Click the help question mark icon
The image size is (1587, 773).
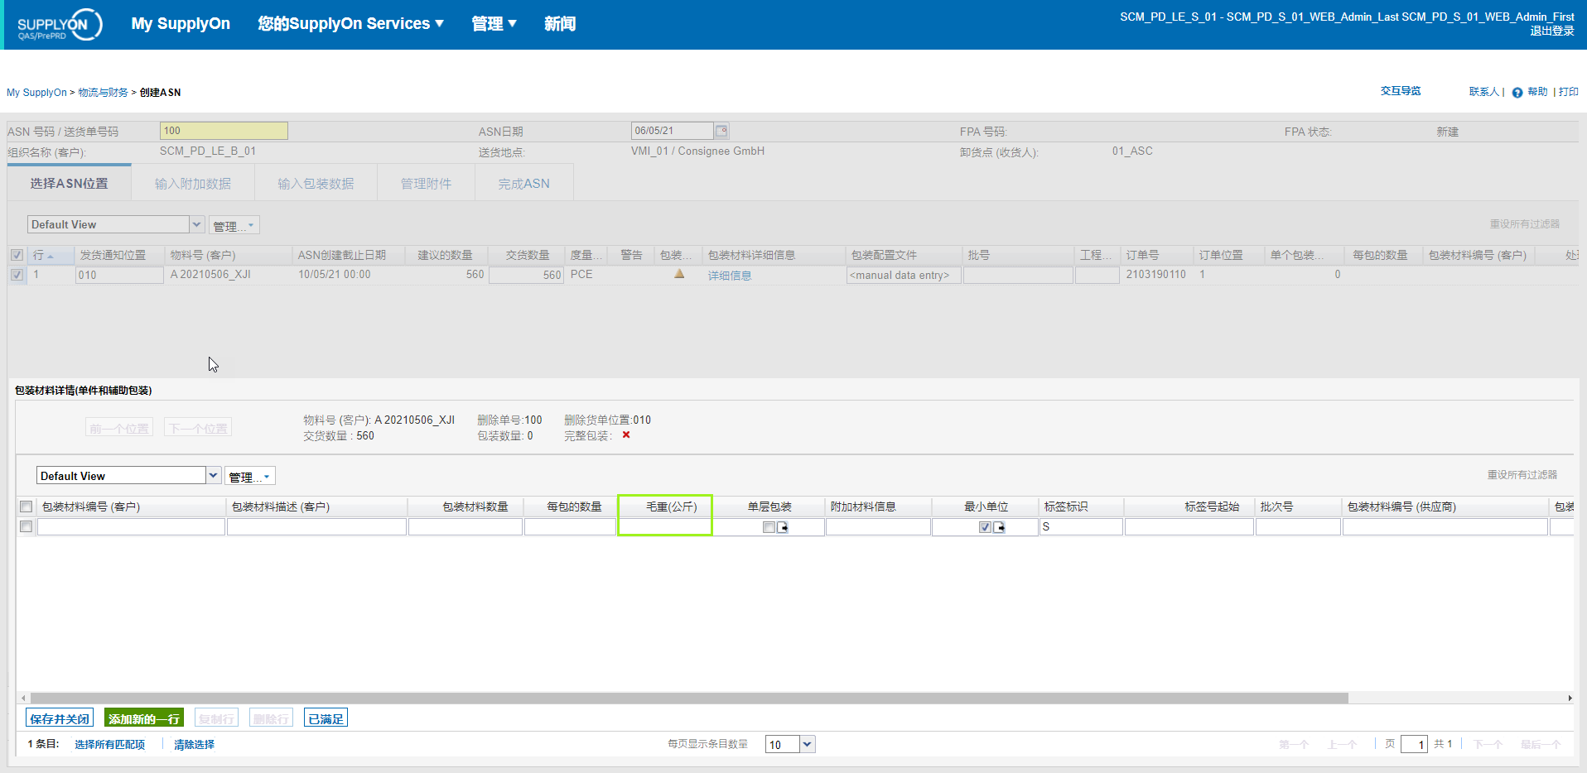click(x=1517, y=93)
